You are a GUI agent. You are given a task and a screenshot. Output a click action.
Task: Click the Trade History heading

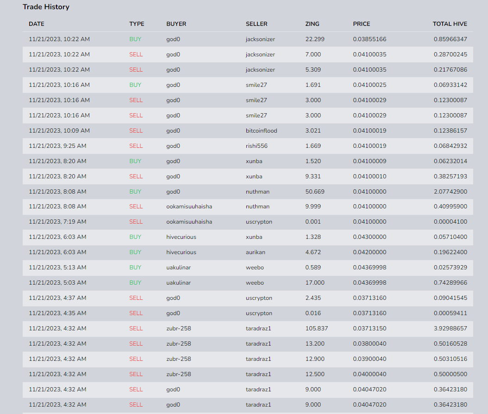click(x=46, y=7)
